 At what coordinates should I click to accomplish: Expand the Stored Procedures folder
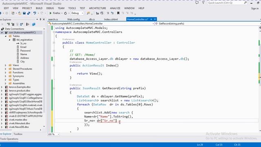[5, 69]
